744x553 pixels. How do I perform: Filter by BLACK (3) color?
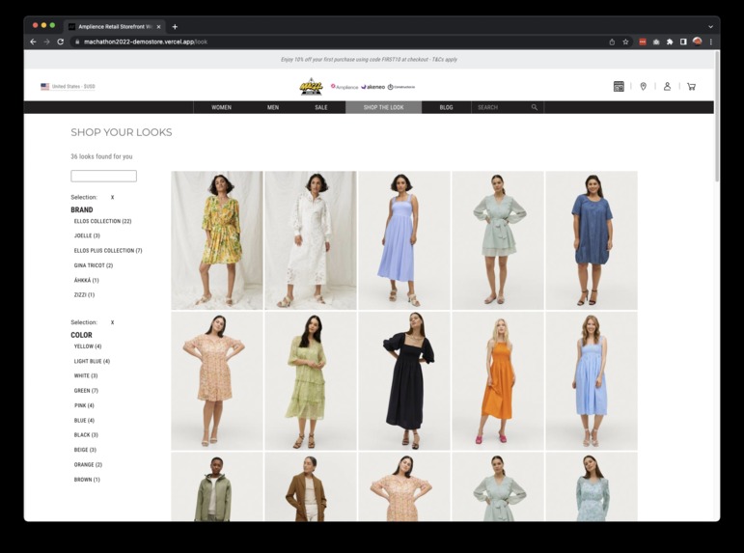tap(86, 435)
